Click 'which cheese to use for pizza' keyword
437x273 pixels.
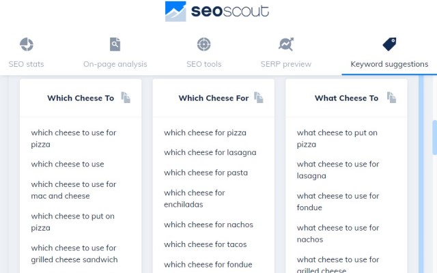click(73, 139)
